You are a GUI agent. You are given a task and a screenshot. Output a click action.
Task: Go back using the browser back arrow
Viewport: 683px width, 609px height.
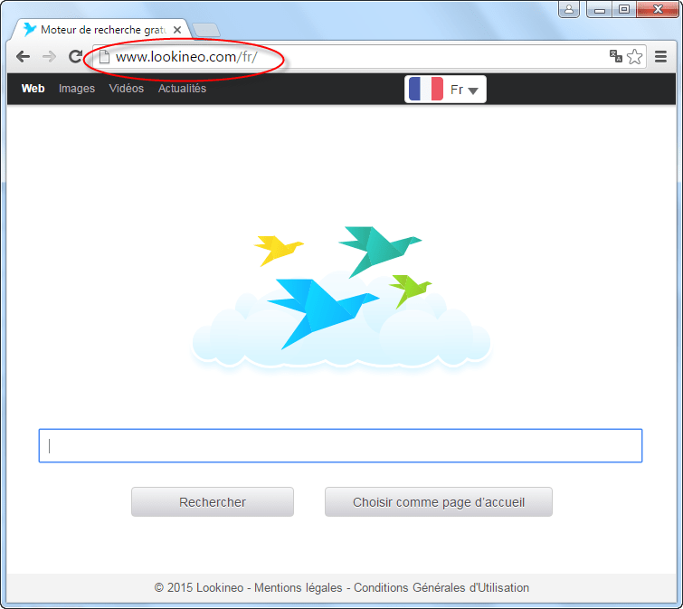(23, 57)
